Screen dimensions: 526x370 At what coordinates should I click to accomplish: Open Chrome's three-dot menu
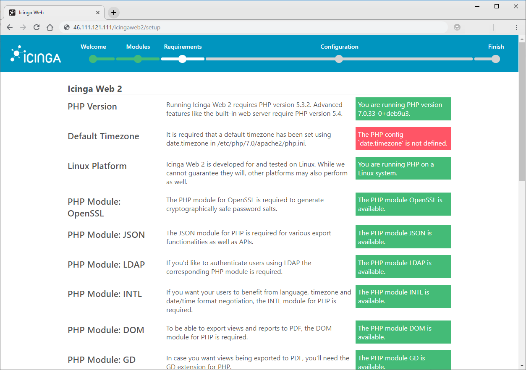[x=516, y=27]
